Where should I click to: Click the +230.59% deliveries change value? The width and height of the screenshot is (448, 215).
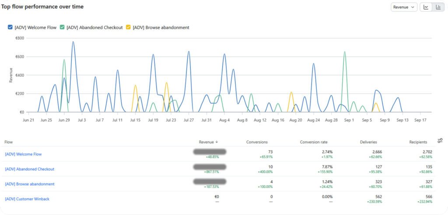click(x=374, y=201)
